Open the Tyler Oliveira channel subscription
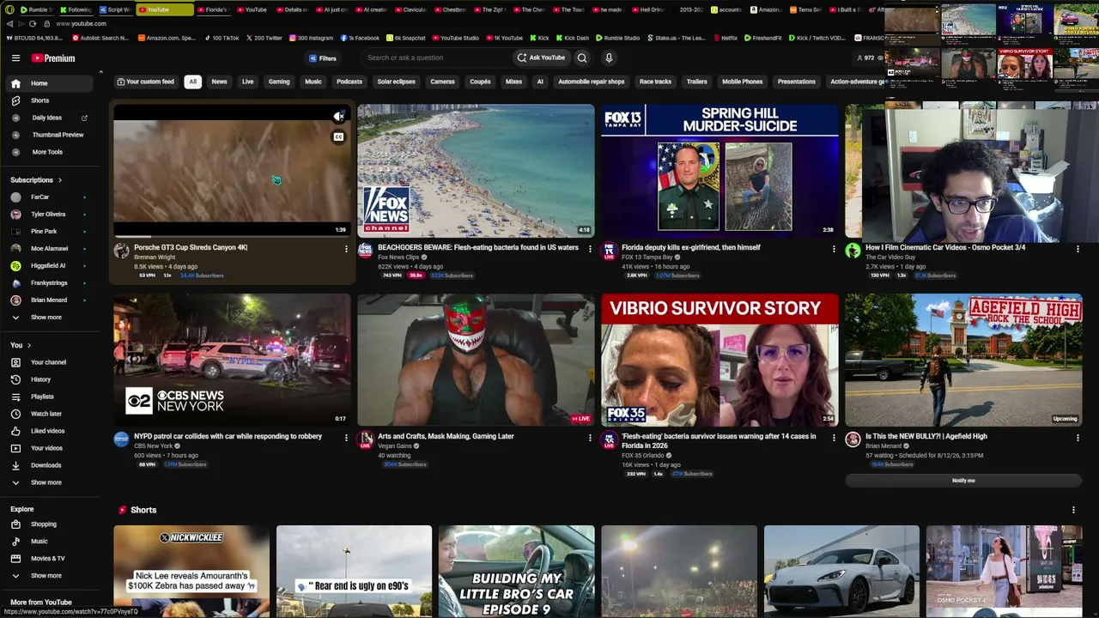 47,215
